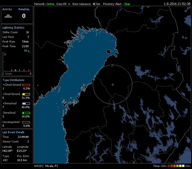Click the yellow strike marker on the map
This screenshot has height=169, width=192.
(x=102, y=136)
